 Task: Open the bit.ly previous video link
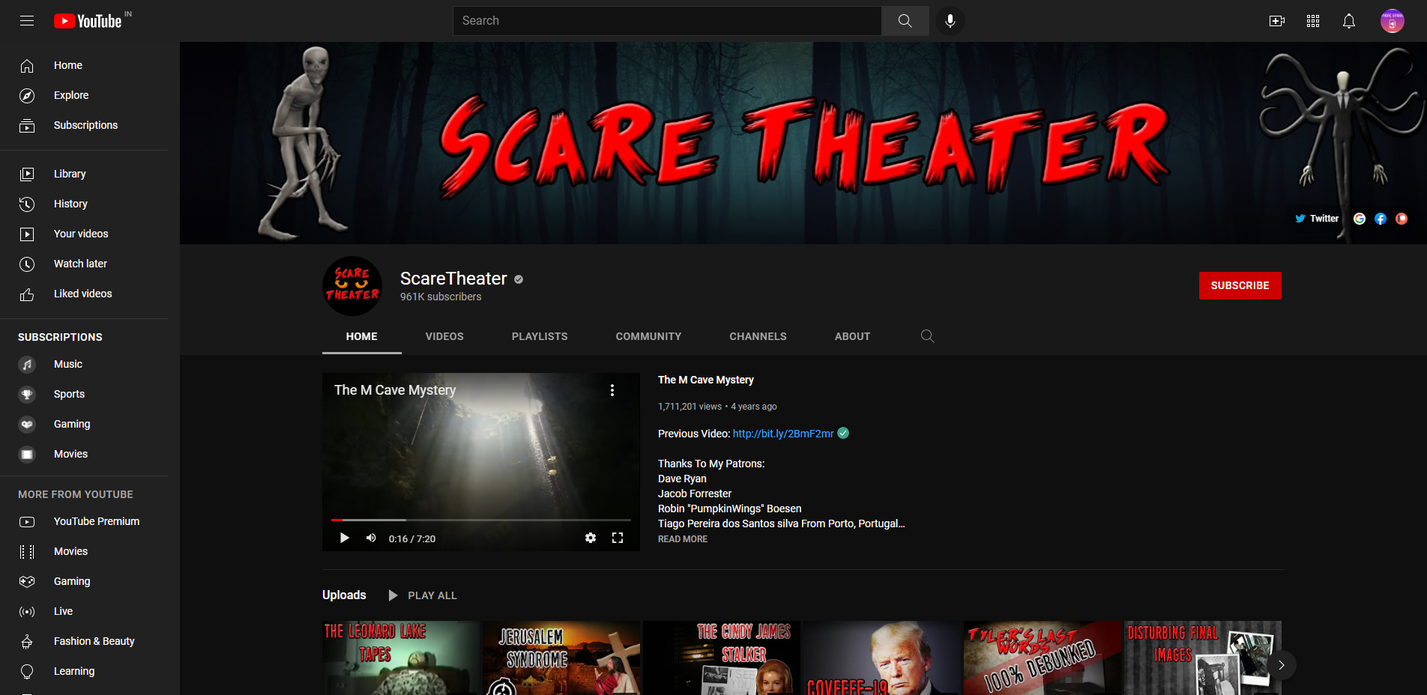(x=783, y=434)
